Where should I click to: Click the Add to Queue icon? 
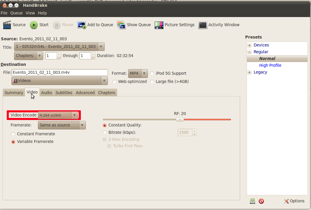(x=81, y=25)
